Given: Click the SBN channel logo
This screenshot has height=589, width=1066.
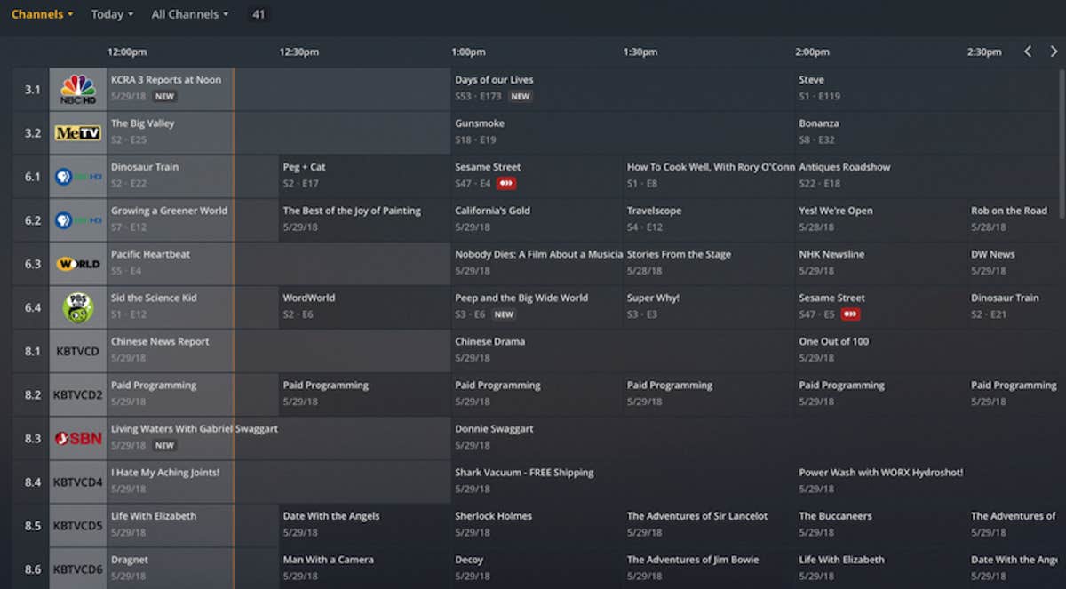Looking at the screenshot, I should tap(77, 438).
